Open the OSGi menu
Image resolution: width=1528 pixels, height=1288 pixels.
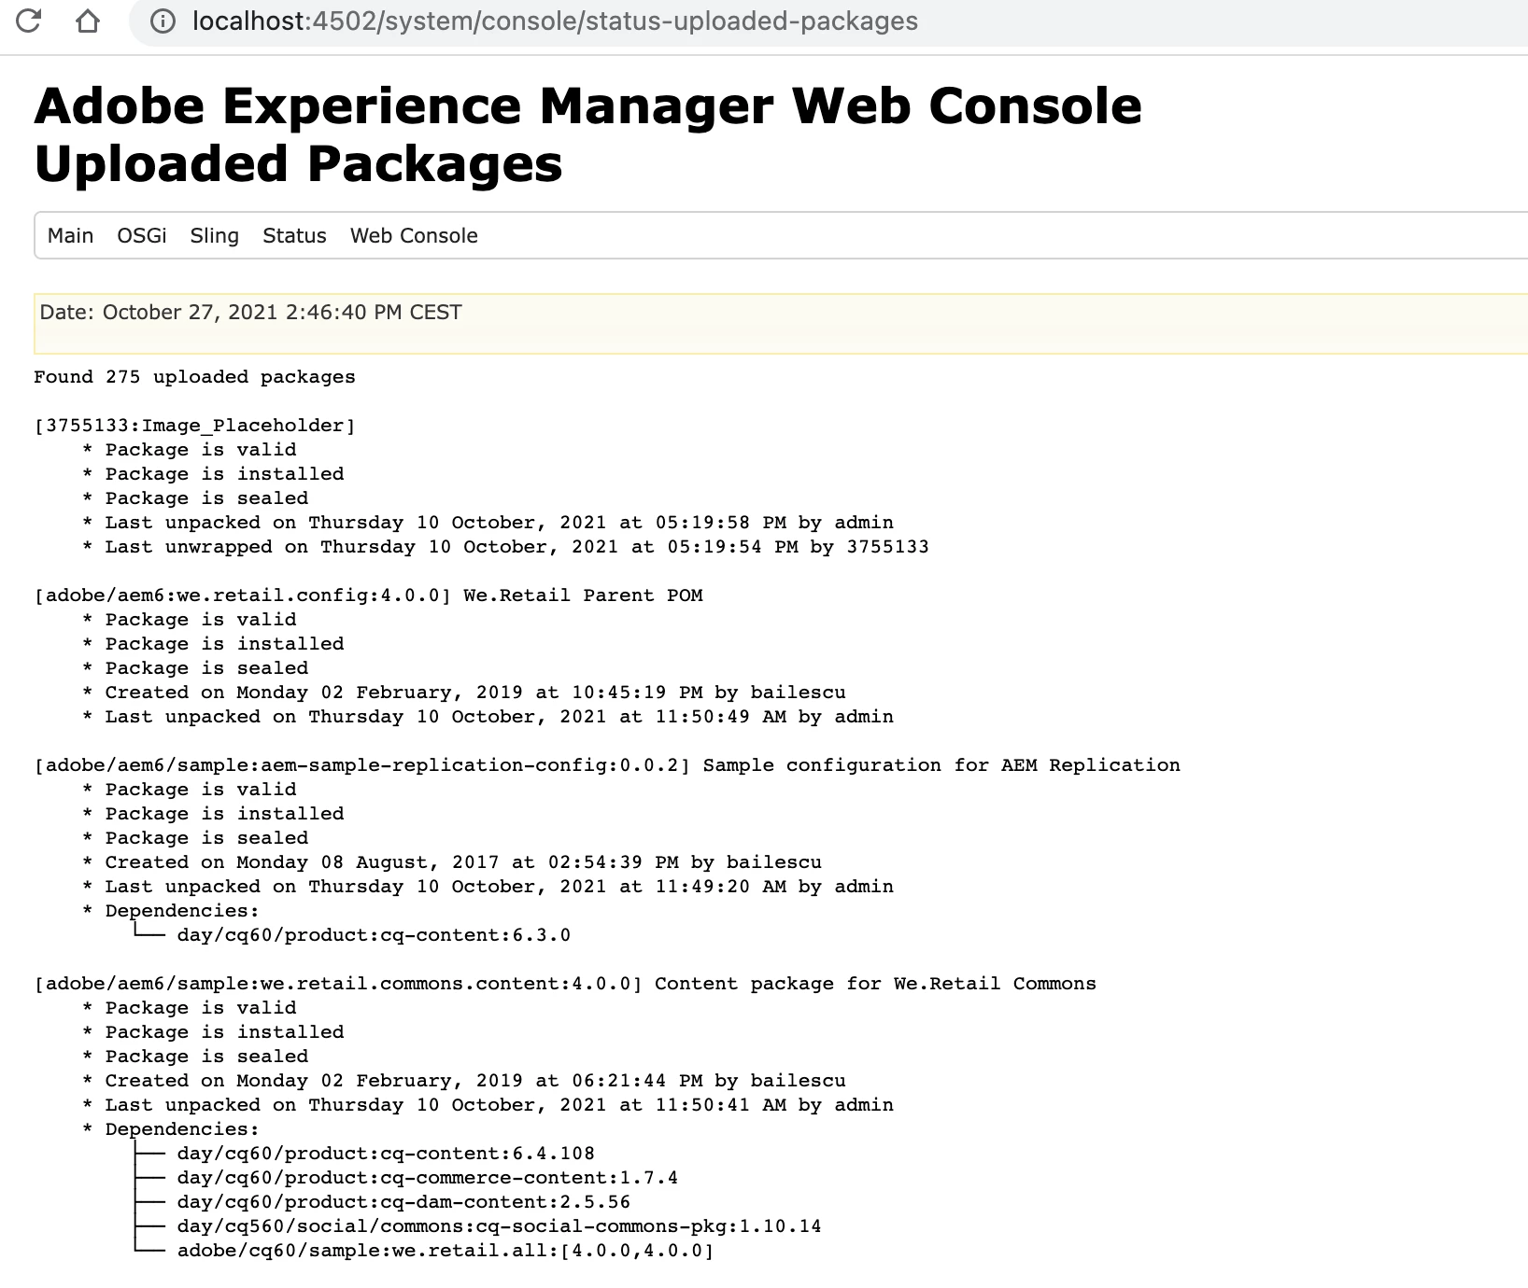142,236
